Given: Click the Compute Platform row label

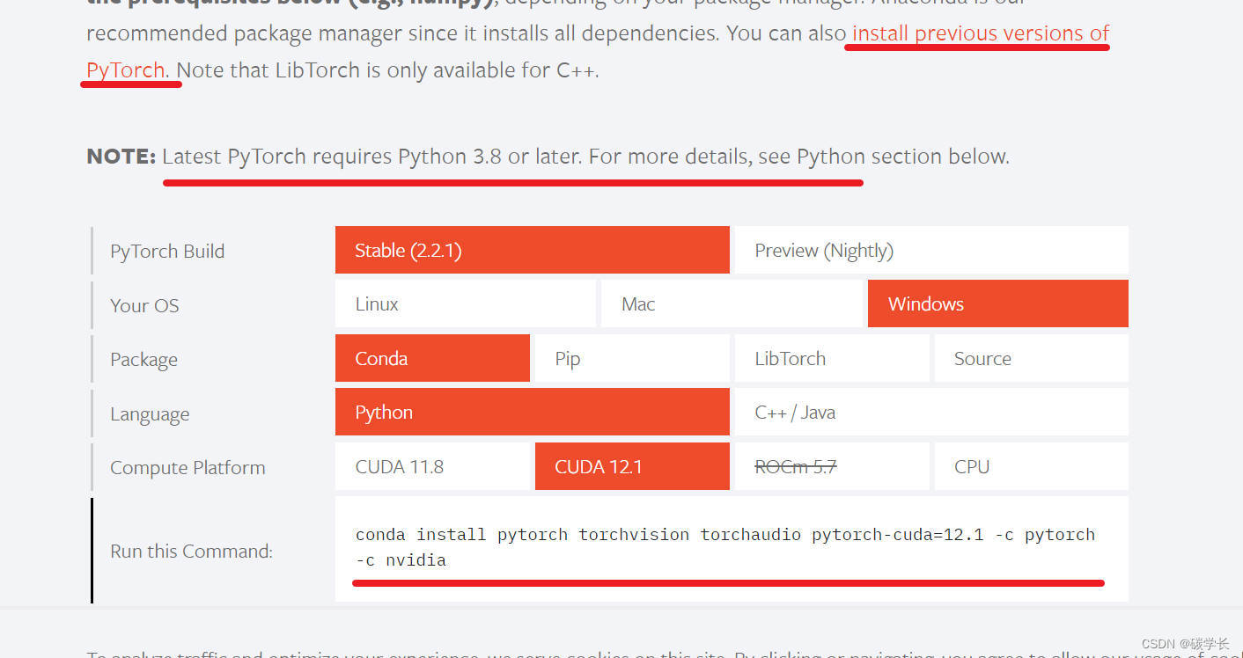Looking at the screenshot, I should click(188, 468).
